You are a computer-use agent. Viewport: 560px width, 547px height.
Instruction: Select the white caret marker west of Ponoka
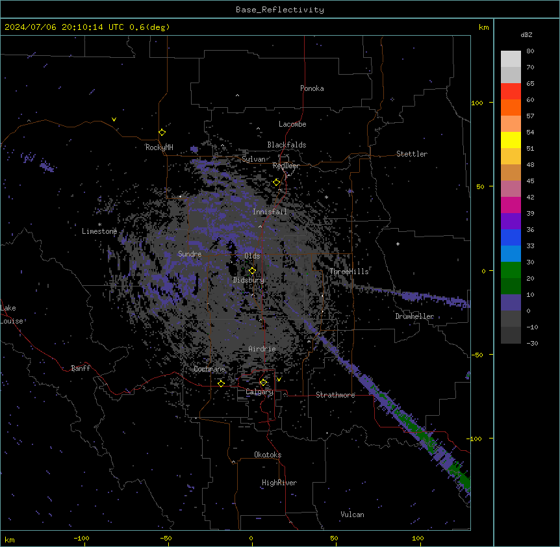237,95
